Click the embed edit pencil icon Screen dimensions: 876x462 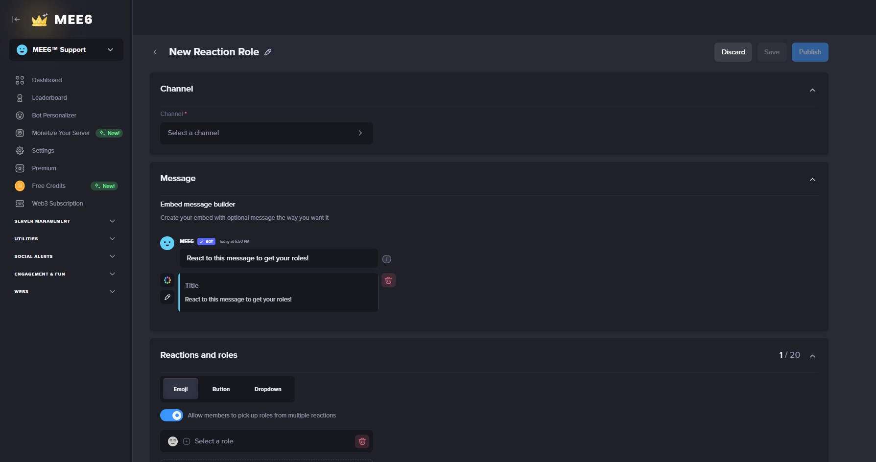tap(167, 297)
